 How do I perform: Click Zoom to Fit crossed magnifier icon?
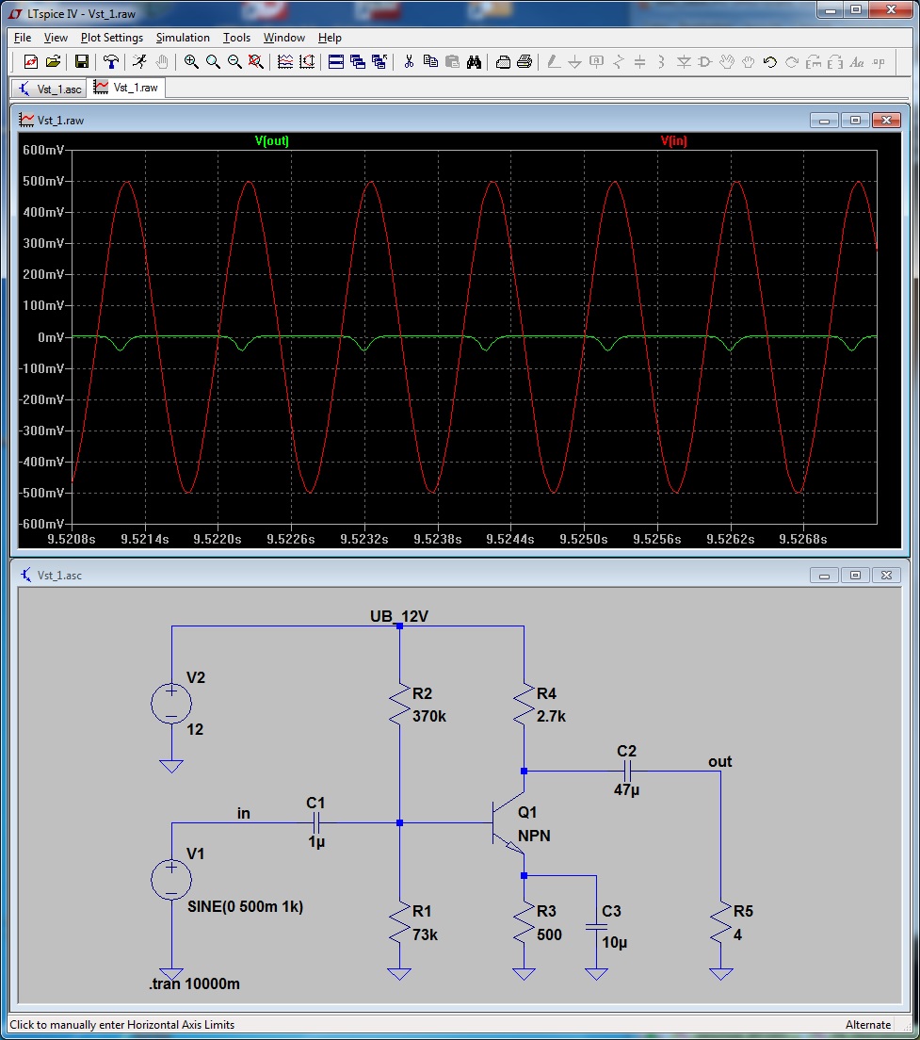pyautogui.click(x=256, y=61)
